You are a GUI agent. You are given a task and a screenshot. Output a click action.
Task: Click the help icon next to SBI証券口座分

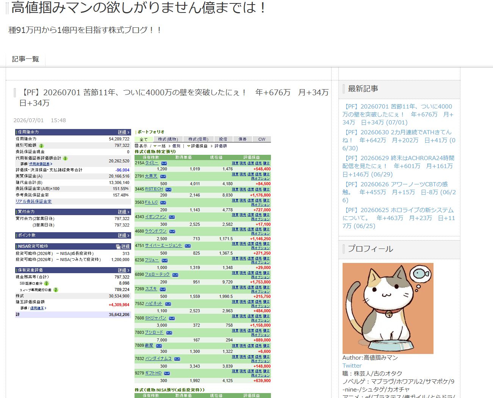[46, 283]
